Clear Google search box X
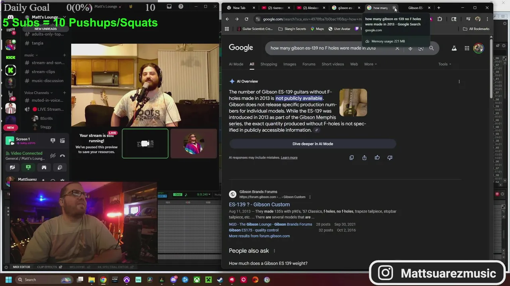510x286 pixels. tap(397, 48)
